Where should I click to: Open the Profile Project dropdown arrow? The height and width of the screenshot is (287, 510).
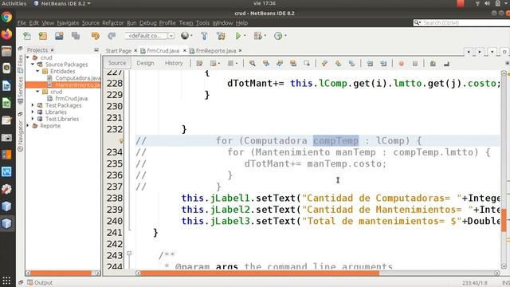point(285,36)
